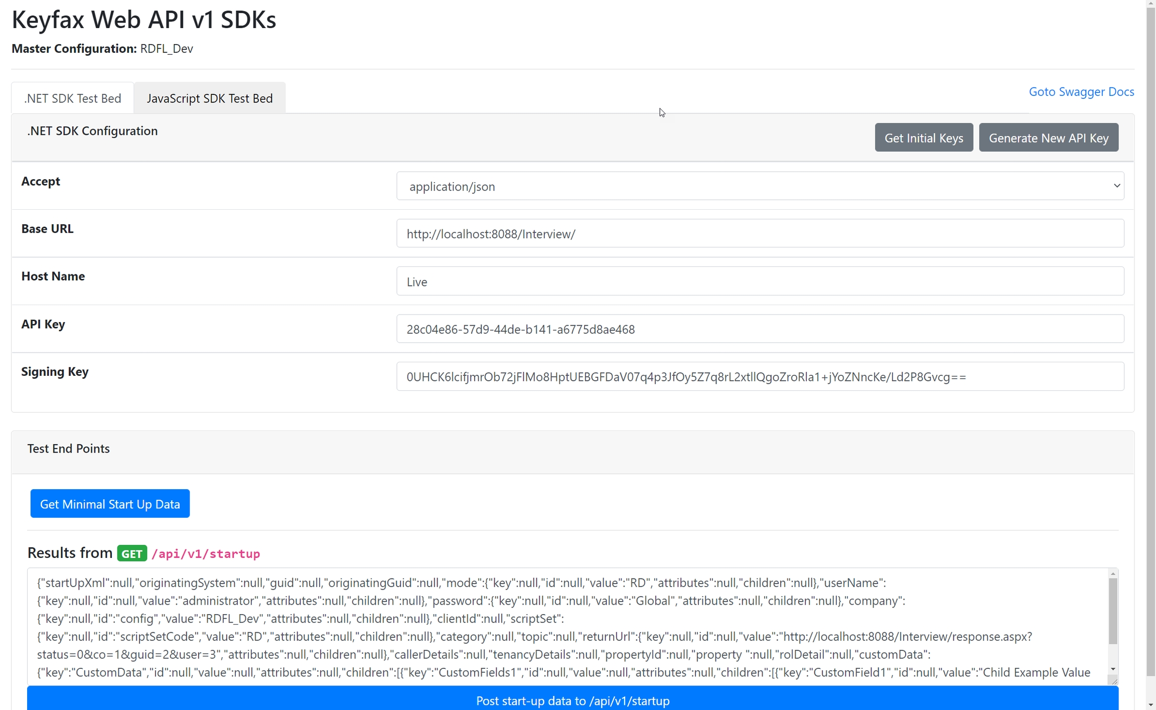The height and width of the screenshot is (710, 1156).
Task: Click the API Key text field
Action: point(760,329)
